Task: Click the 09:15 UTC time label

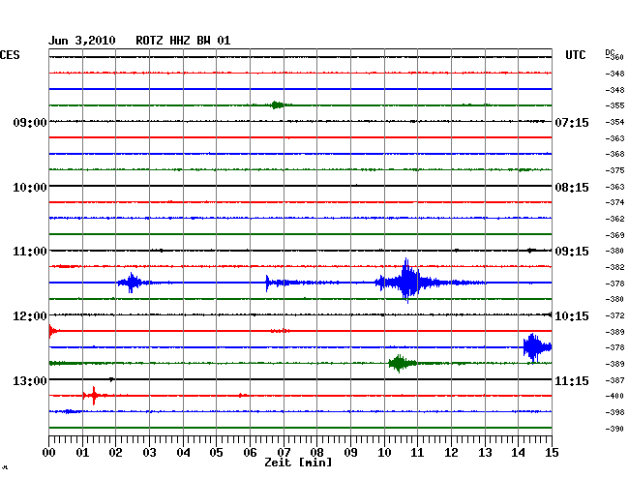Action: pos(572,252)
